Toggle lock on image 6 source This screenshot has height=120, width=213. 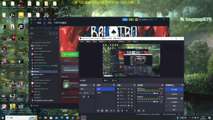(x=132, y=92)
